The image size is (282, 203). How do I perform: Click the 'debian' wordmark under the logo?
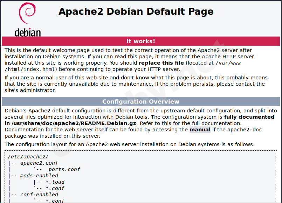click(x=28, y=32)
